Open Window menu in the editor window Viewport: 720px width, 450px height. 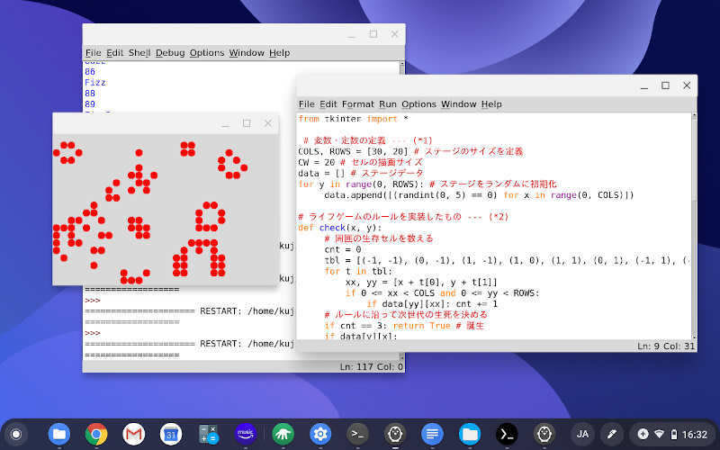click(459, 104)
